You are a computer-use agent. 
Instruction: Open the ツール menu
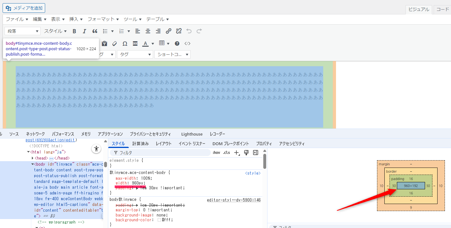[133, 19]
